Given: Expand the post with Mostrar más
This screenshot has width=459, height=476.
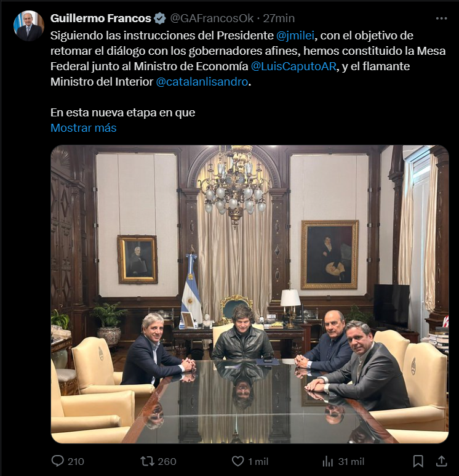Looking at the screenshot, I should (83, 128).
